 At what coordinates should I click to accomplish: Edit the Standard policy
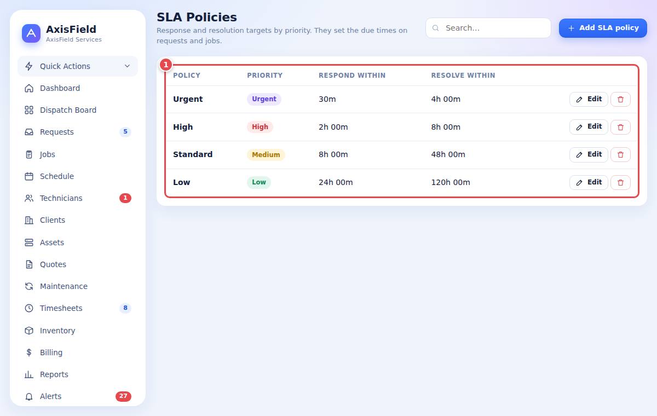pos(589,155)
